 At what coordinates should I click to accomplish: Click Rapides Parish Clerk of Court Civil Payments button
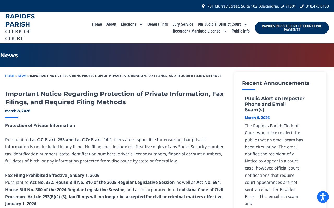(x=292, y=28)
